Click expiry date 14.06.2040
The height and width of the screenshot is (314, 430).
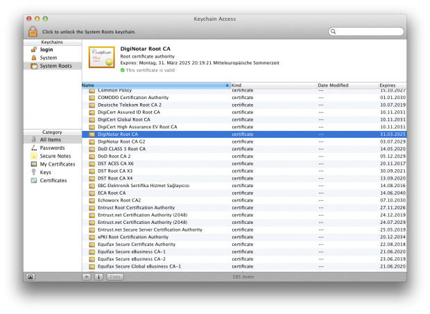point(393,193)
